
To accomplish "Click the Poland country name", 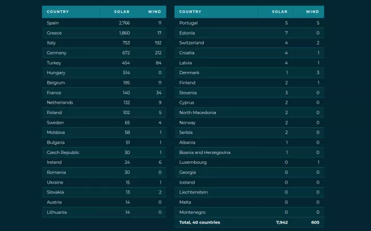I will pyautogui.click(x=54, y=112).
